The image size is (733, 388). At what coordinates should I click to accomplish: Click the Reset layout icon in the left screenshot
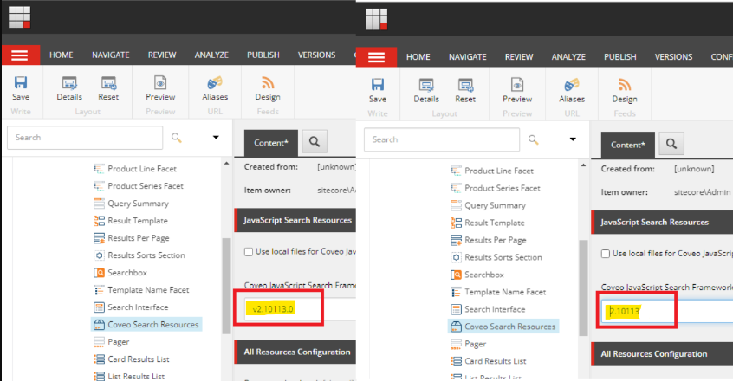(x=108, y=84)
